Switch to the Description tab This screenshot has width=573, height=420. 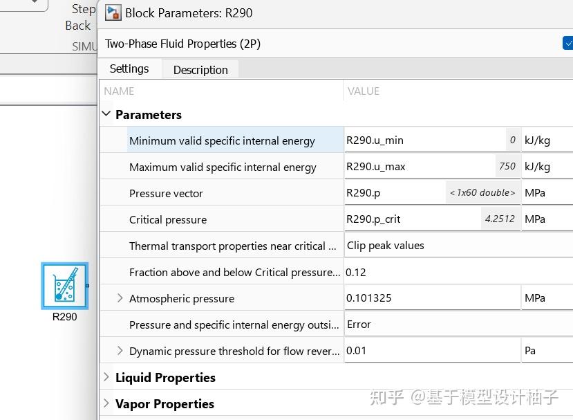click(x=200, y=69)
